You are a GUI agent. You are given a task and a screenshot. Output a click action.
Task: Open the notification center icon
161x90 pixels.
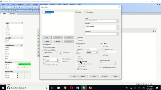tap(157, 88)
